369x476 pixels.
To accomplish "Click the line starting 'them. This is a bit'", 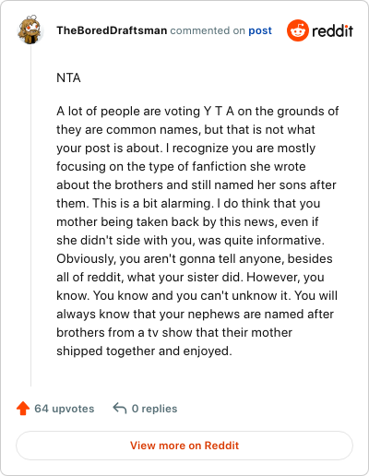I will 188,203.
